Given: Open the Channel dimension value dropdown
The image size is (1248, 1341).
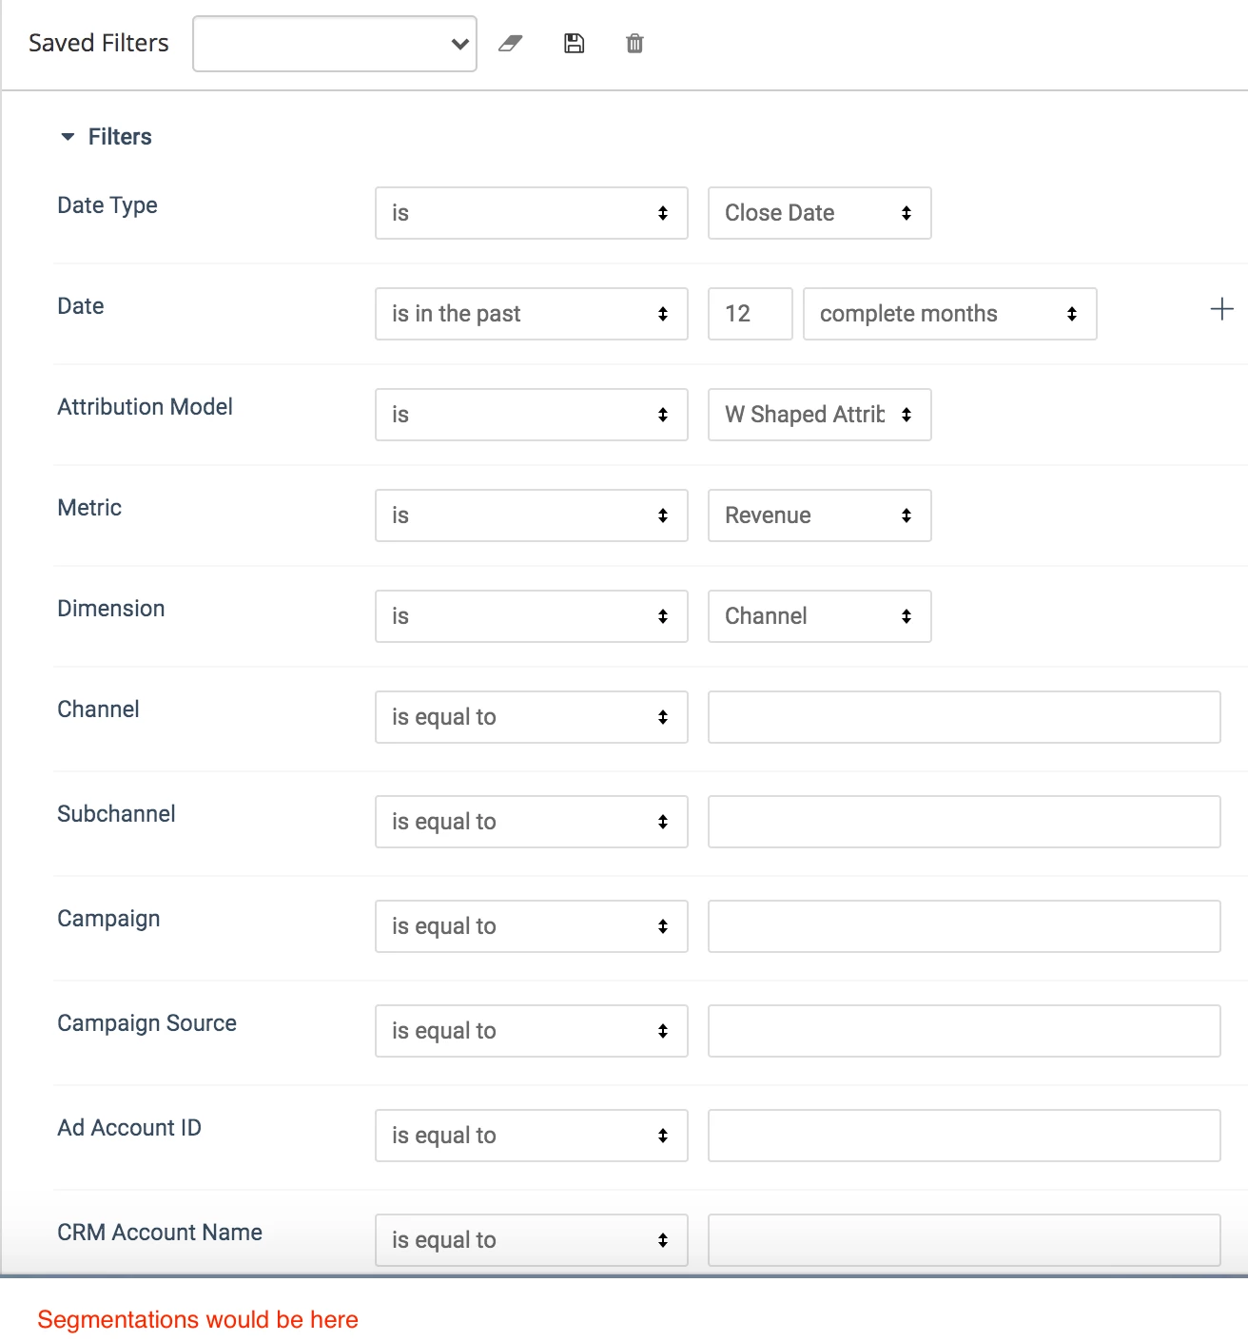Looking at the screenshot, I should (819, 616).
